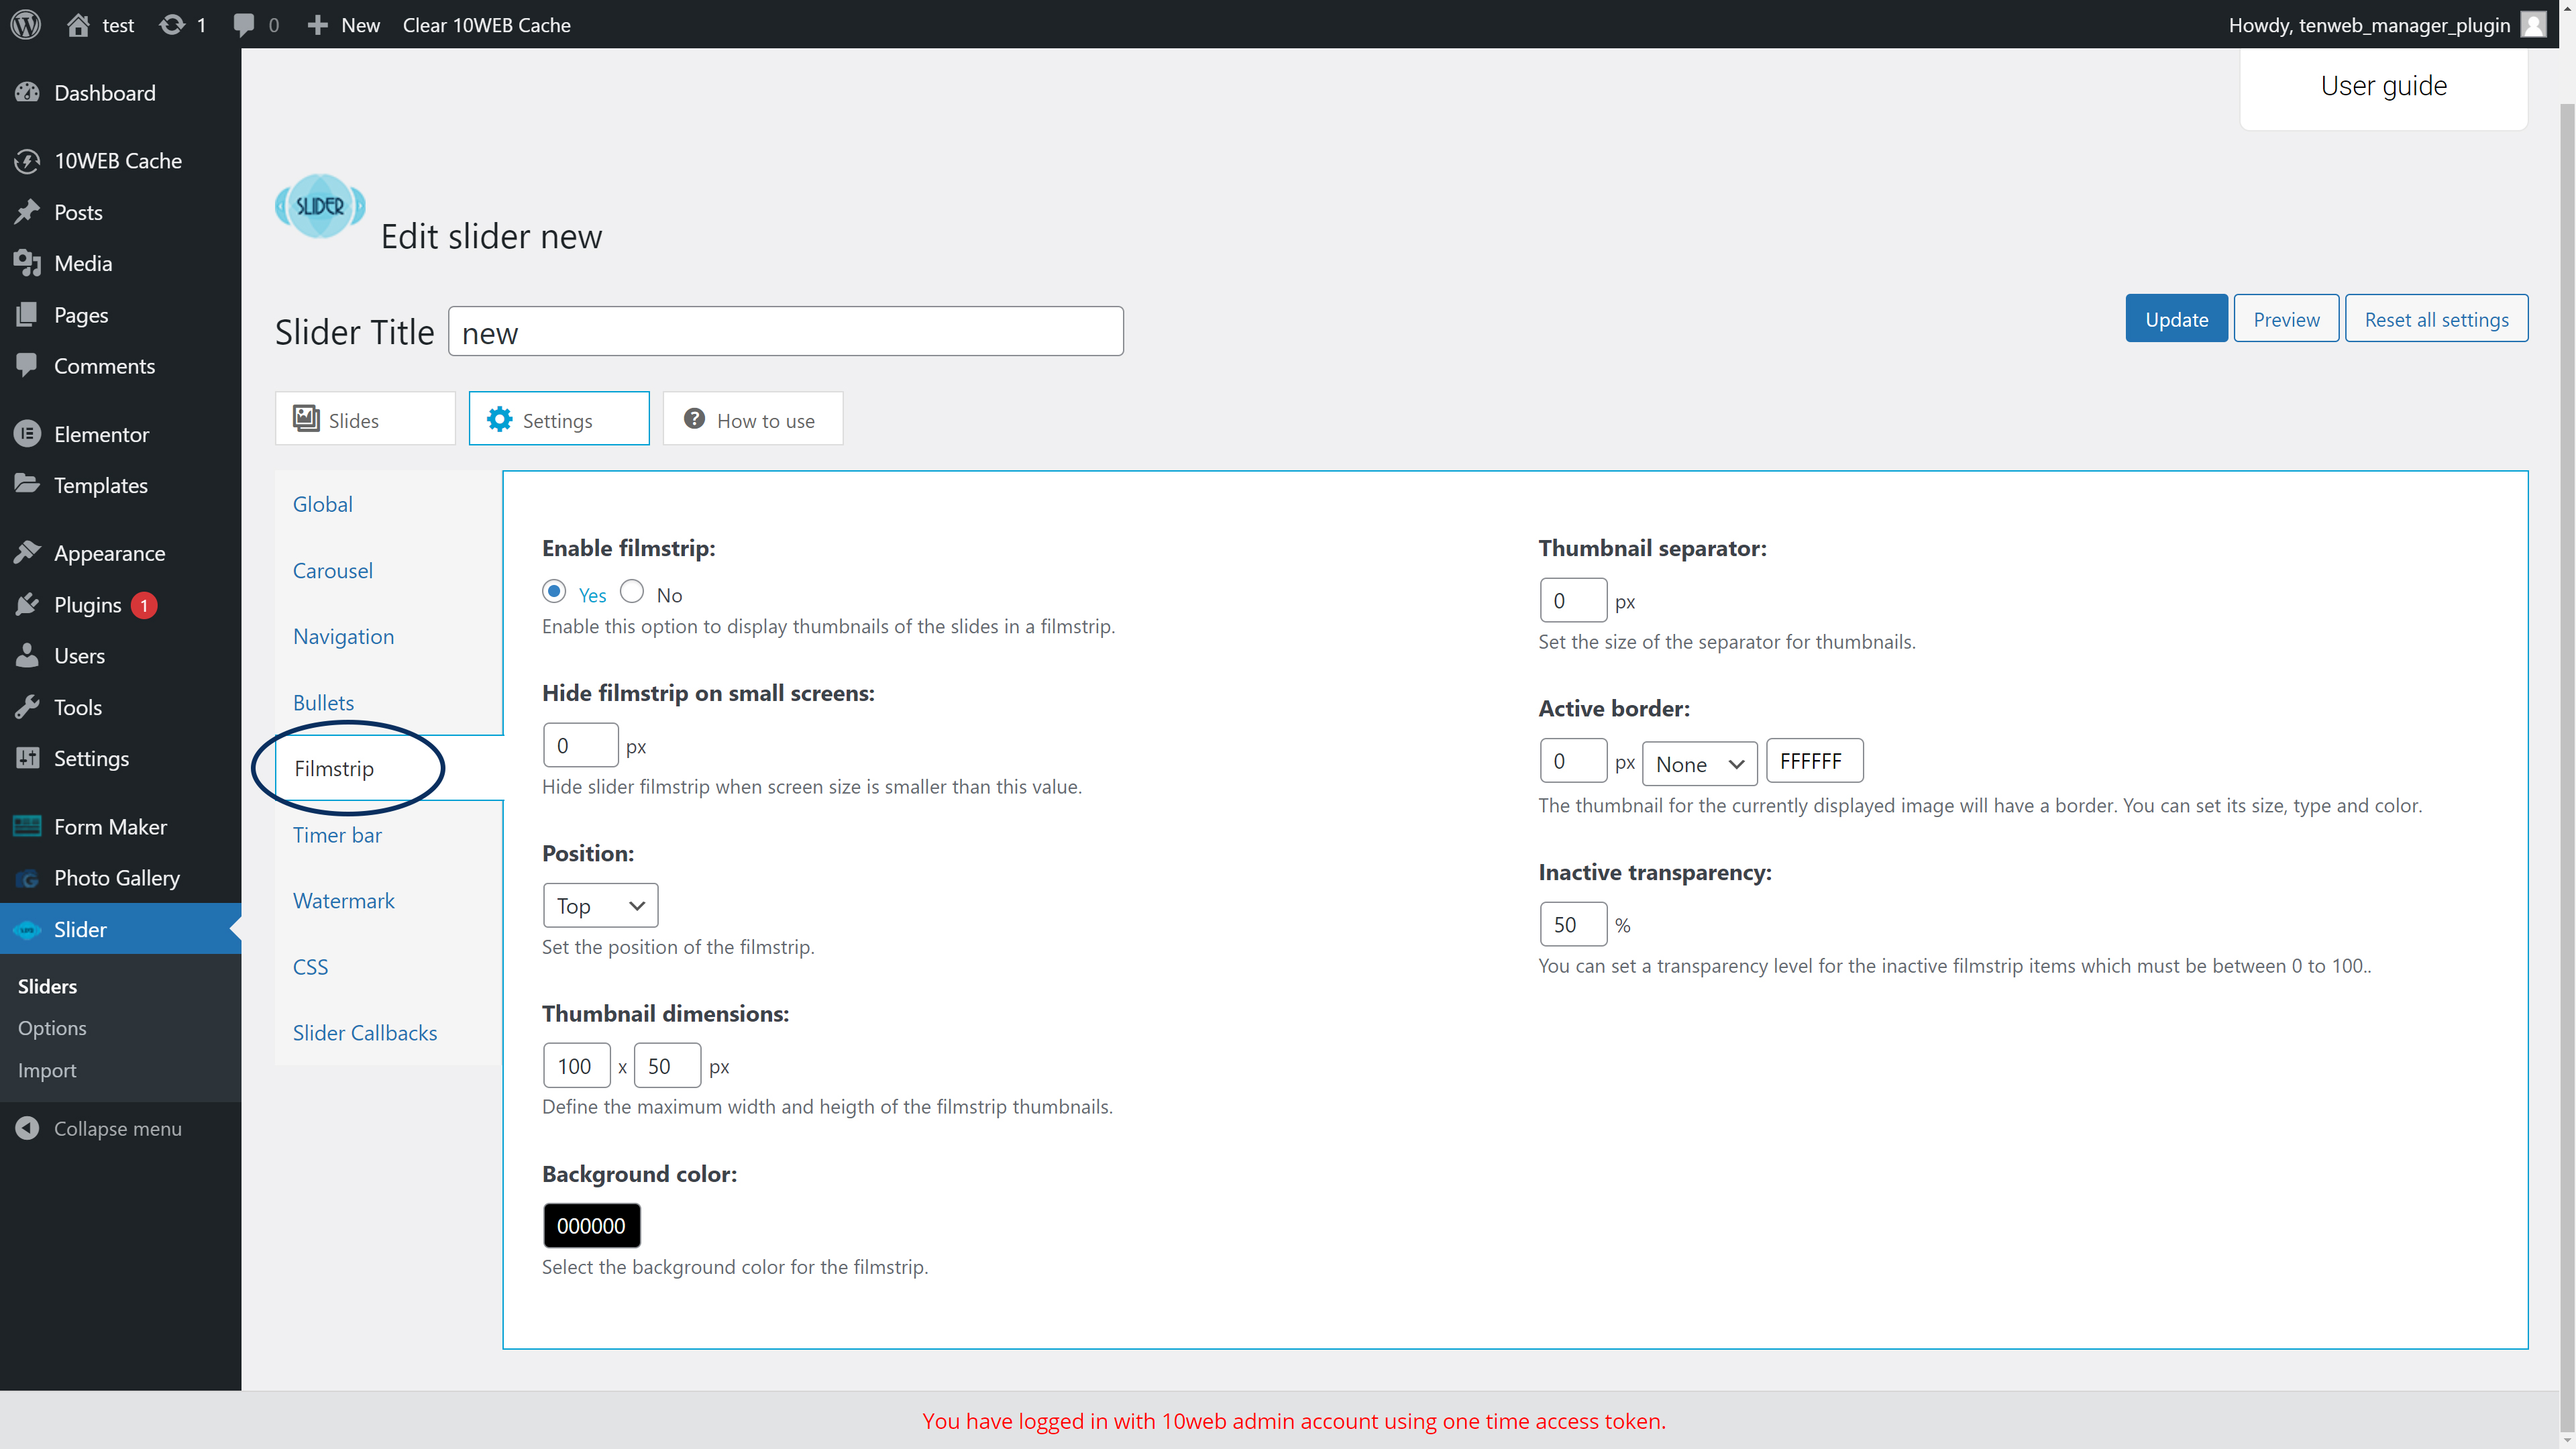Switch to the Slides tab

click(365, 419)
